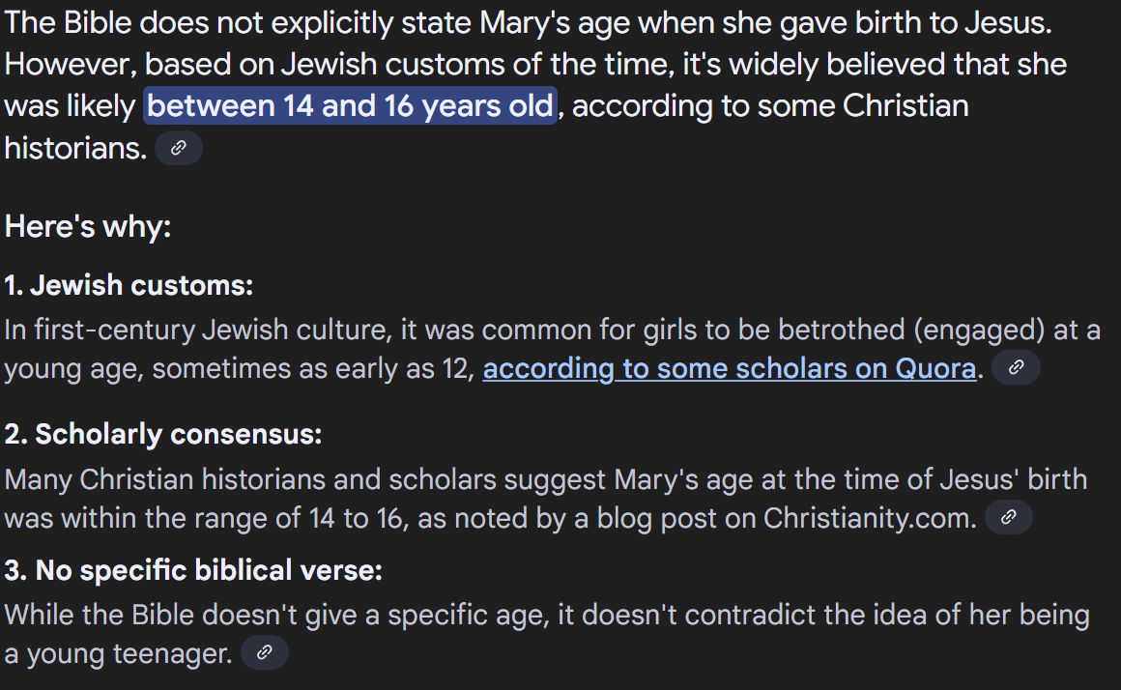Select the "2. Scholarly consensus:" heading
1121x690 pixels.
[x=163, y=434]
